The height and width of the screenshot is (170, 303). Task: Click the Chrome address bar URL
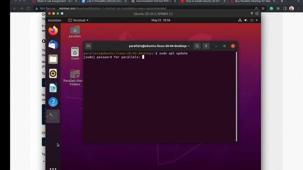(113, 8)
